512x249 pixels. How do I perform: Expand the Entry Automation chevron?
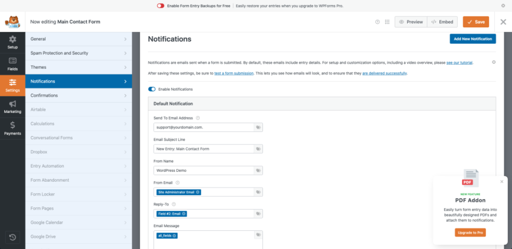pyautogui.click(x=126, y=166)
